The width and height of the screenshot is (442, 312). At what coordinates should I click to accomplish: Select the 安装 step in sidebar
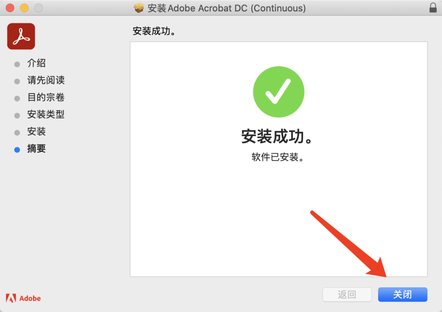(x=36, y=132)
